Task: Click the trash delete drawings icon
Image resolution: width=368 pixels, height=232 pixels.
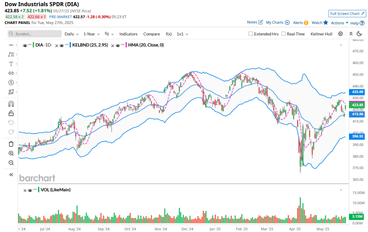Action: pos(11,144)
